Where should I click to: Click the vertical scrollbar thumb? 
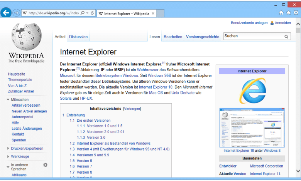tap(298, 30)
